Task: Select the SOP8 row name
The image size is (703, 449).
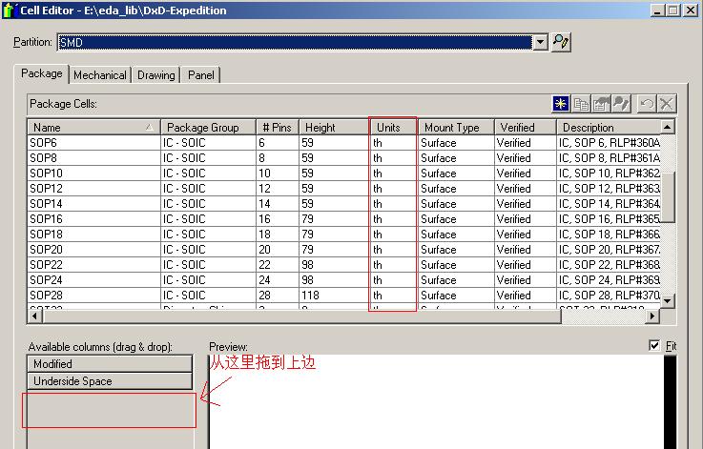Action: pos(43,158)
